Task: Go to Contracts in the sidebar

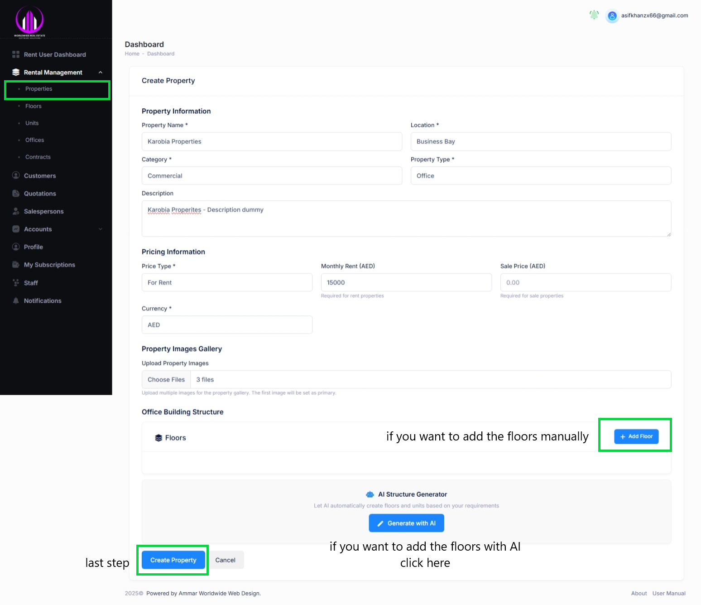Action: tap(38, 157)
